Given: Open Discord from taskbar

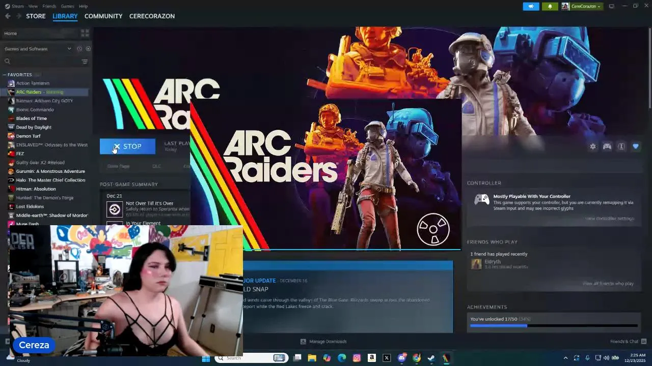Looking at the screenshot, I should tap(402, 358).
